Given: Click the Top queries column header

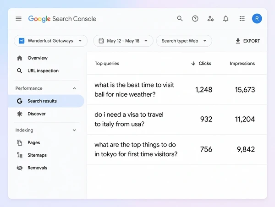Looking at the screenshot, I should click(x=107, y=64).
